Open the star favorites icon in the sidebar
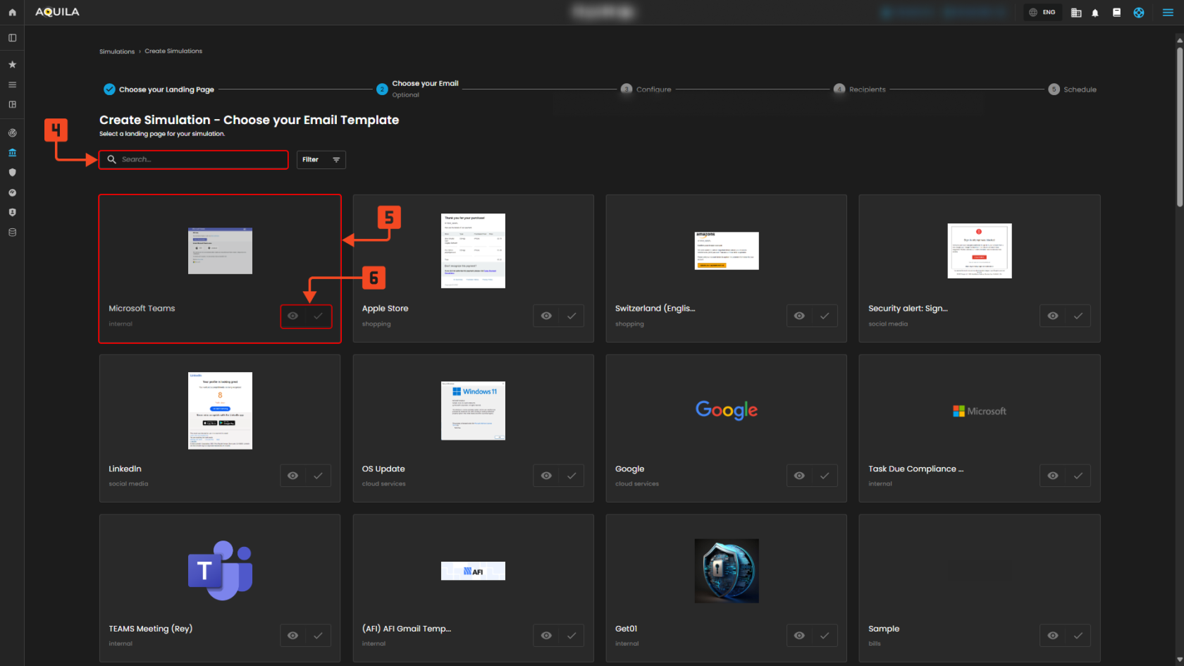The height and width of the screenshot is (666, 1184). pyautogui.click(x=12, y=64)
